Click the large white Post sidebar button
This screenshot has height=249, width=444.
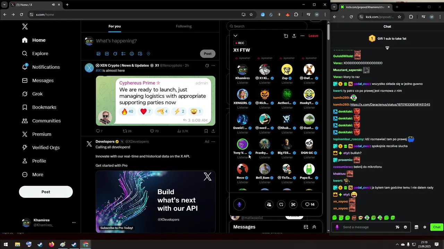[x=46, y=192]
